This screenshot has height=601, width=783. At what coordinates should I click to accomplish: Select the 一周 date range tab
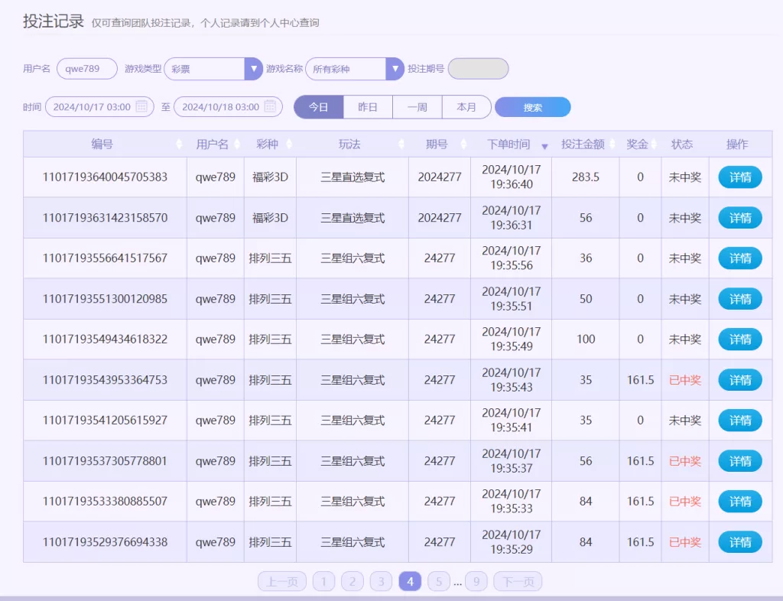click(x=417, y=107)
